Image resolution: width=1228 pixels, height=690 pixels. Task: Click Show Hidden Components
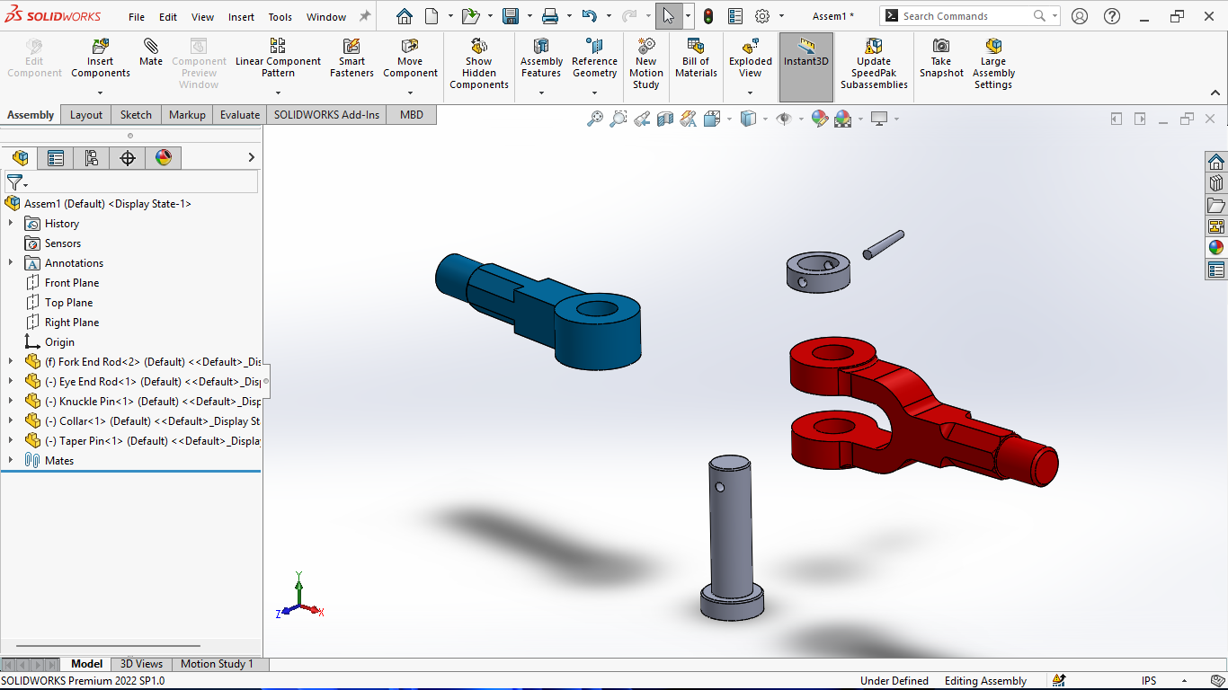pyautogui.click(x=479, y=64)
